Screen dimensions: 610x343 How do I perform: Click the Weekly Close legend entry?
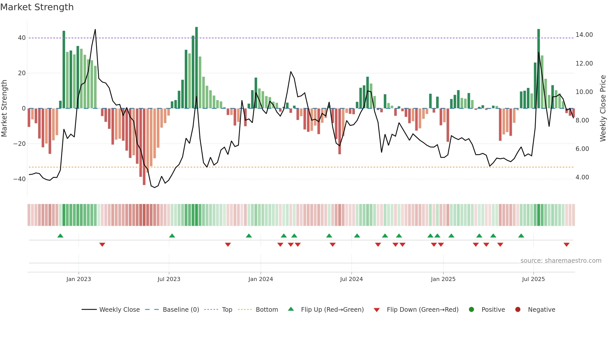pos(111,309)
